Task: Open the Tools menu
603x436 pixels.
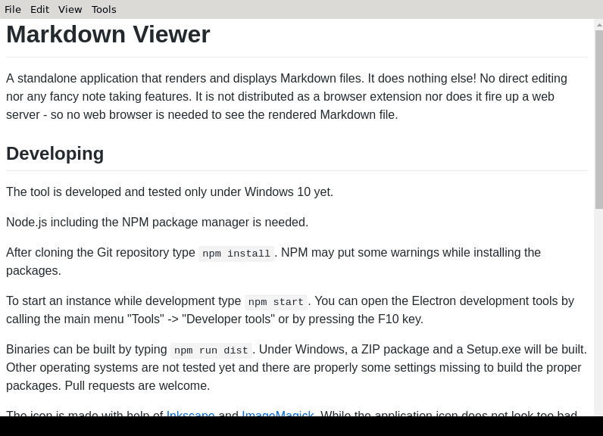Action: point(104,9)
